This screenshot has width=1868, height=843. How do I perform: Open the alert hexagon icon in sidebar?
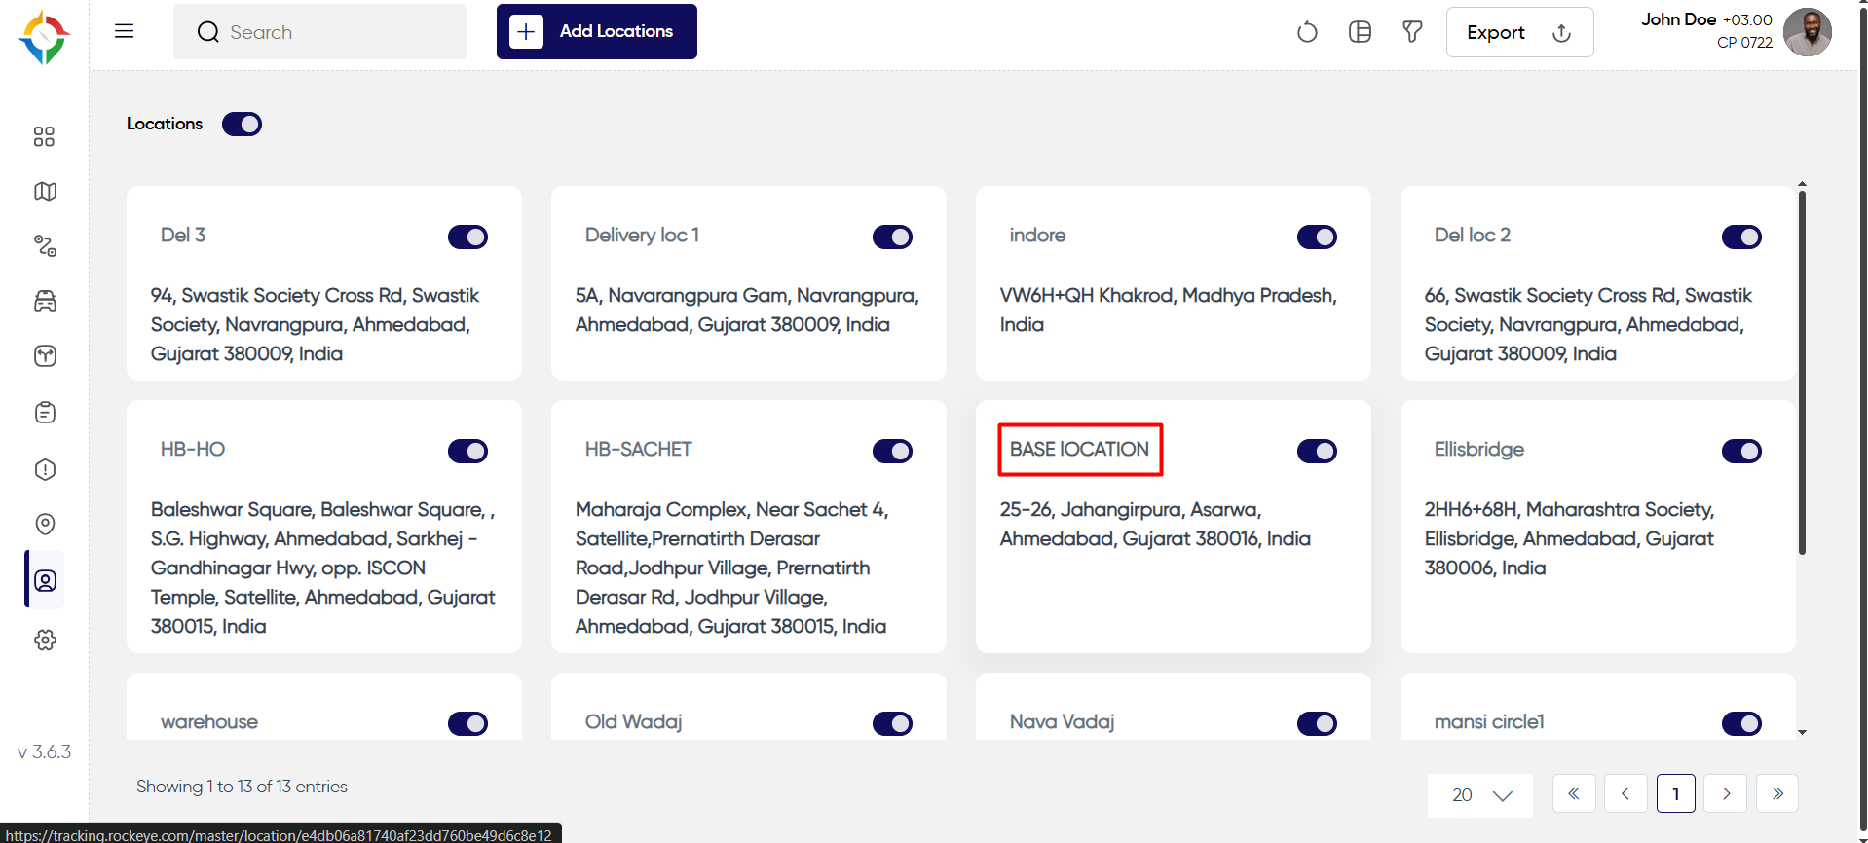[45, 469]
